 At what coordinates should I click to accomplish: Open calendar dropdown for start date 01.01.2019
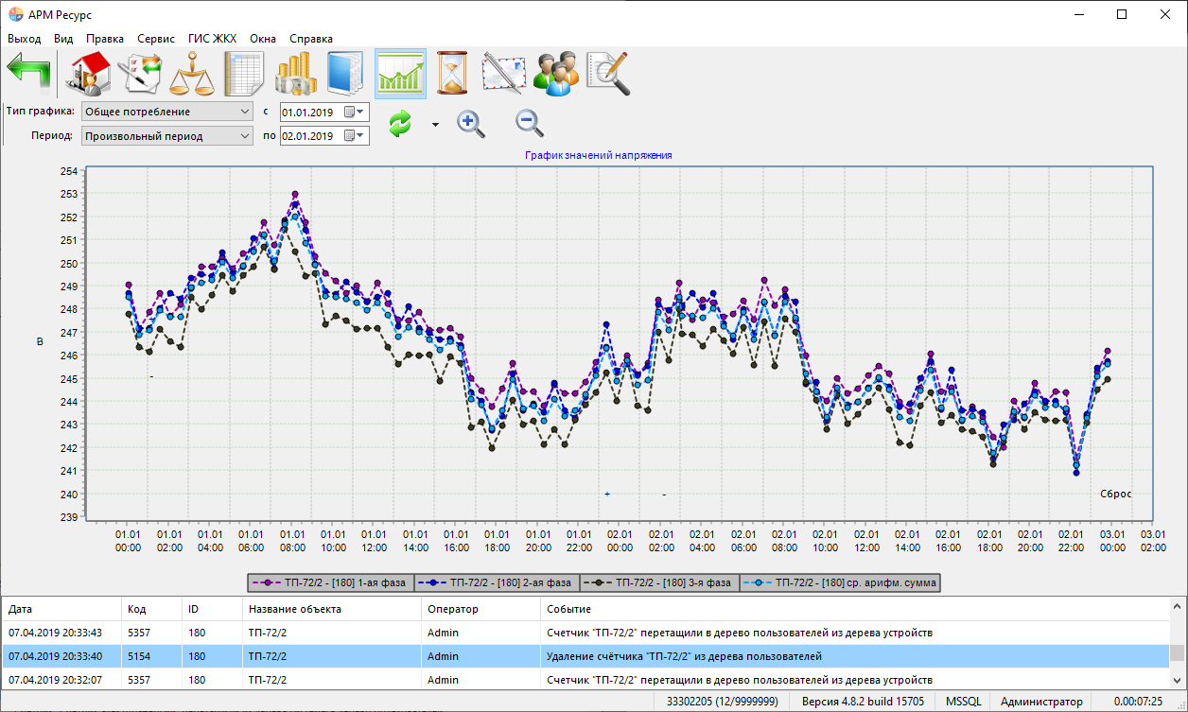[x=356, y=112]
